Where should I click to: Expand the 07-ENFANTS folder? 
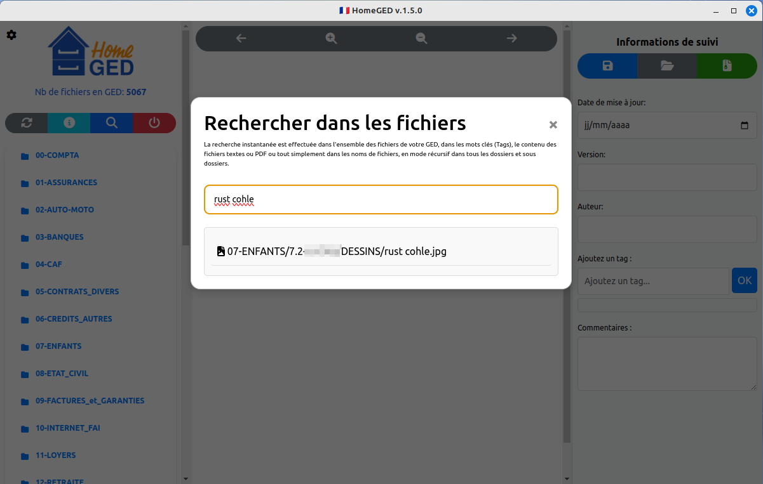pos(58,346)
